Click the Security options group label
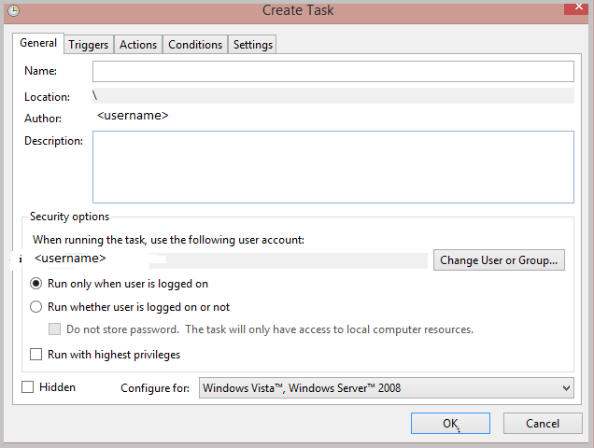The height and width of the screenshot is (448, 594). [x=69, y=217]
